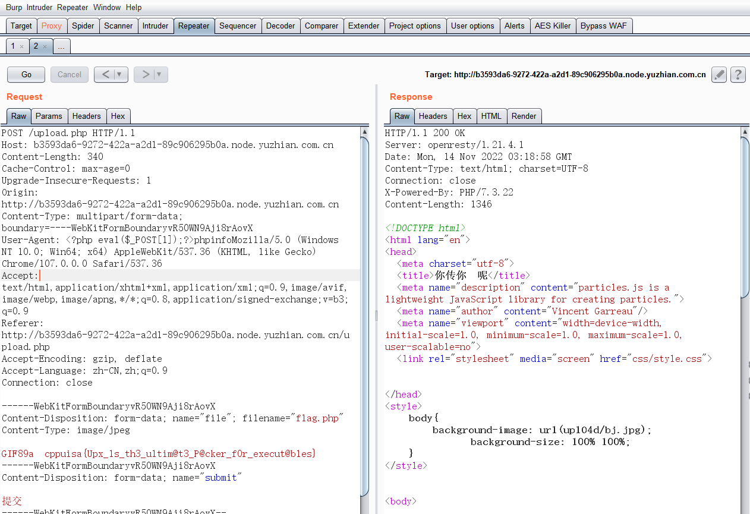Select the Response Render tab
The height and width of the screenshot is (514, 750).
point(524,116)
